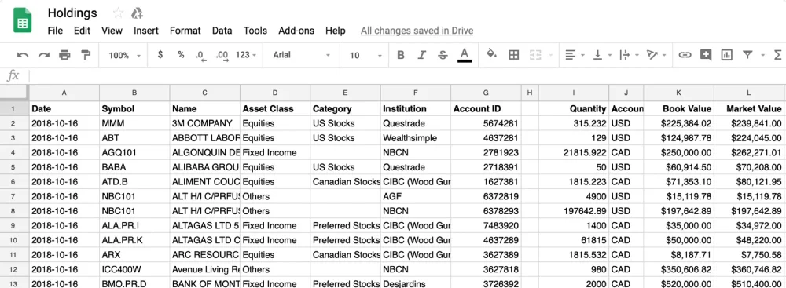Click the decrease decimal places icon

[x=200, y=55]
